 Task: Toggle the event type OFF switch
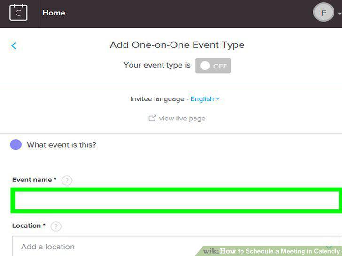213,66
